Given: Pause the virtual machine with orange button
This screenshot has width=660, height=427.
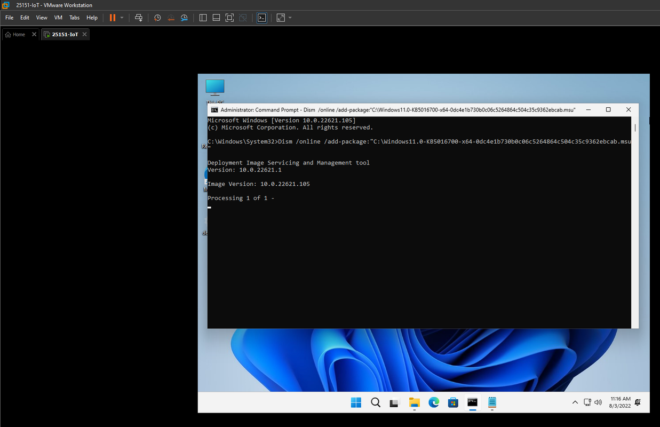Looking at the screenshot, I should [x=113, y=18].
